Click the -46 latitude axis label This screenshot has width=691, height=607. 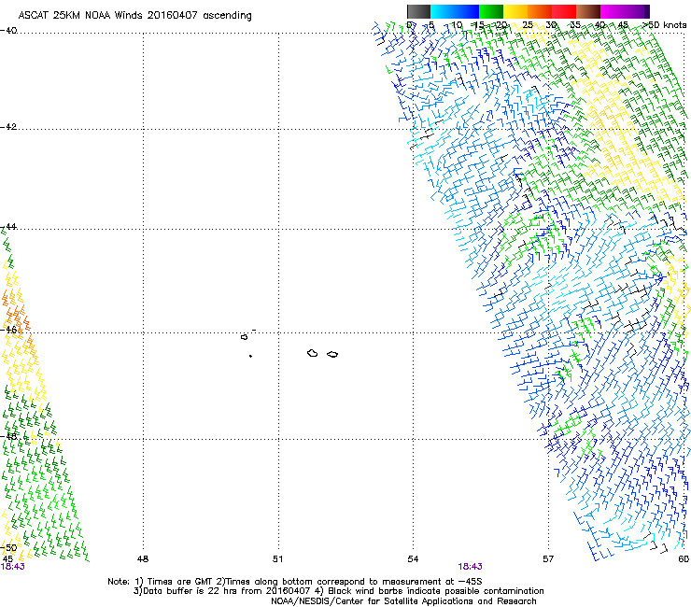pyautogui.click(x=8, y=330)
